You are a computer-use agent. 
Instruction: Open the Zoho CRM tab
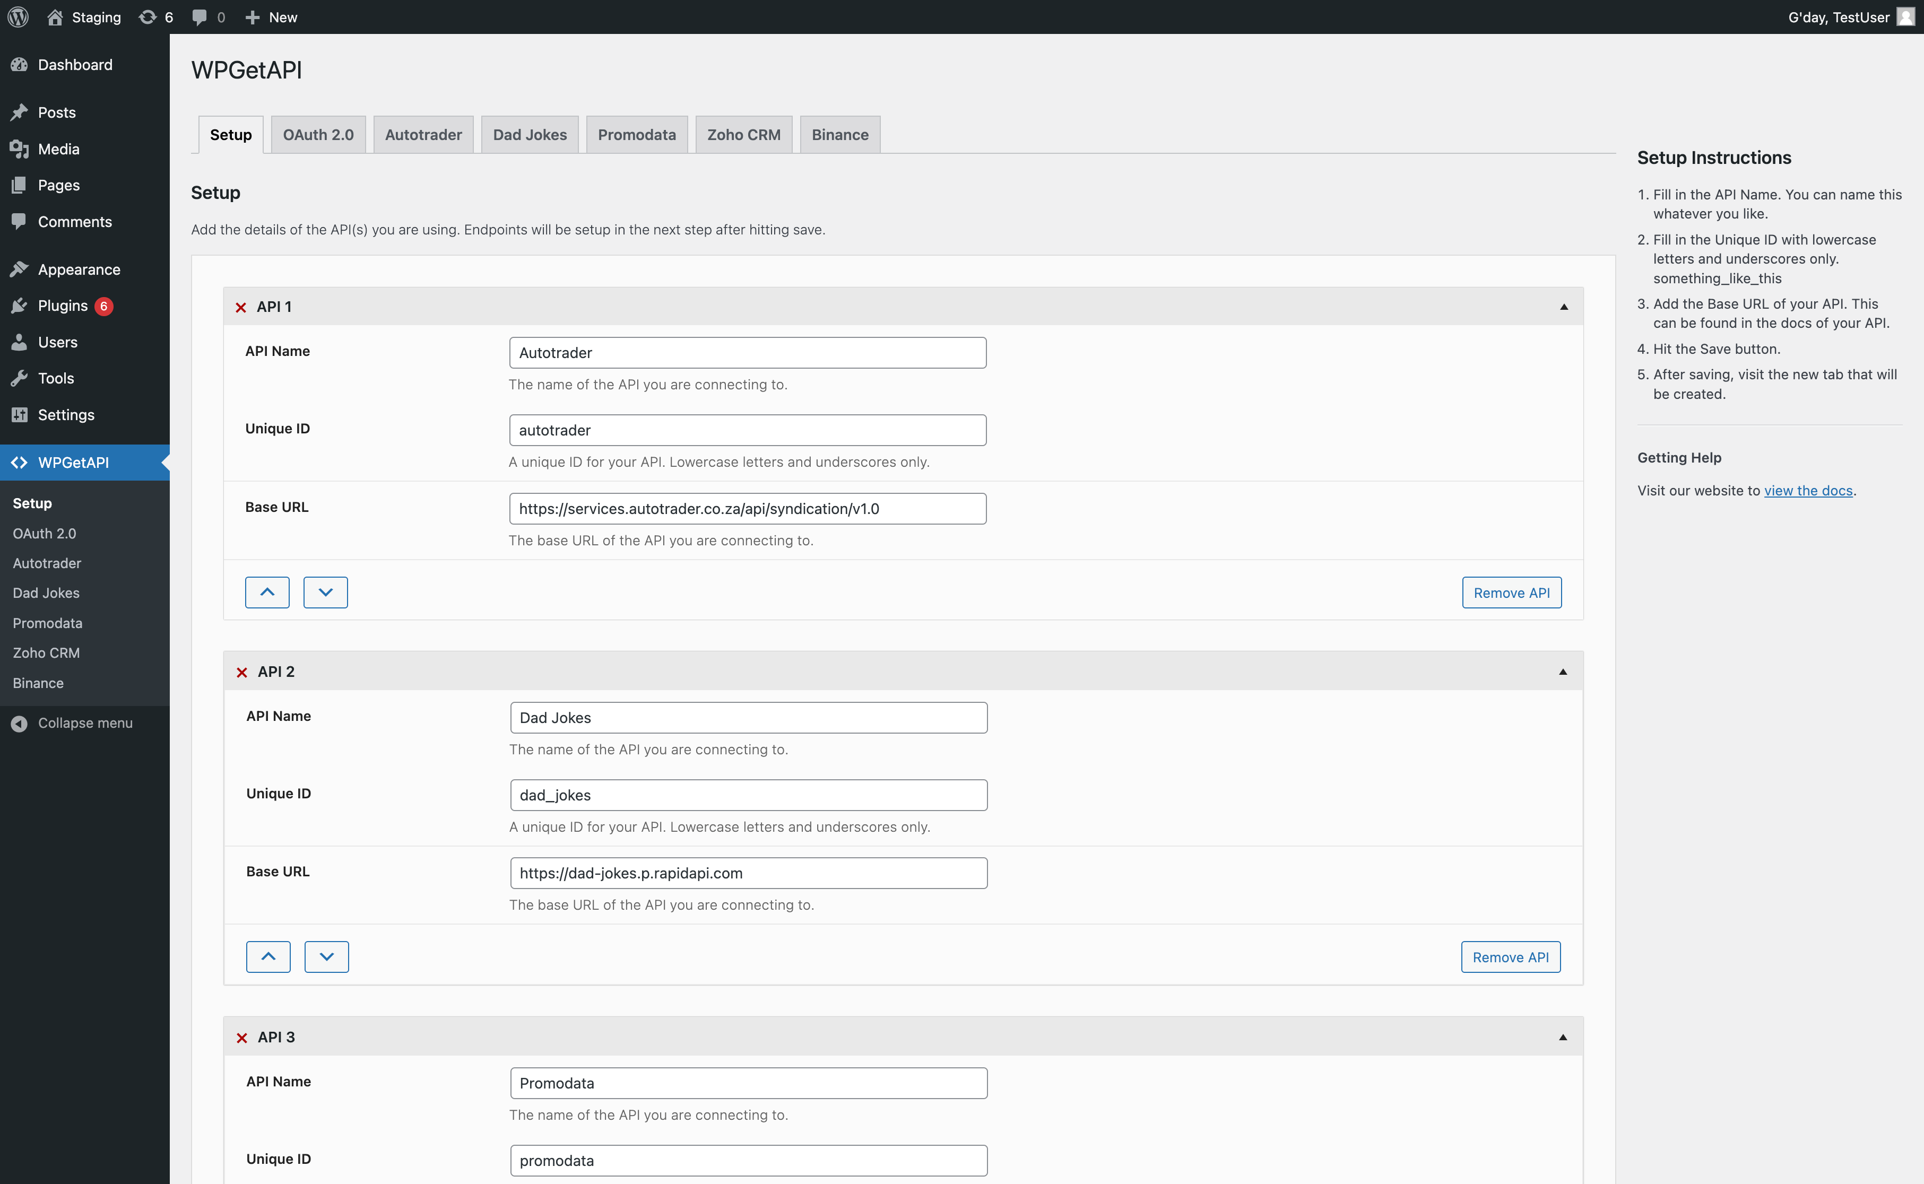click(x=744, y=135)
